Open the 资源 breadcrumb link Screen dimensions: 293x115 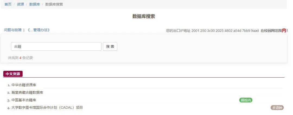[20, 4]
